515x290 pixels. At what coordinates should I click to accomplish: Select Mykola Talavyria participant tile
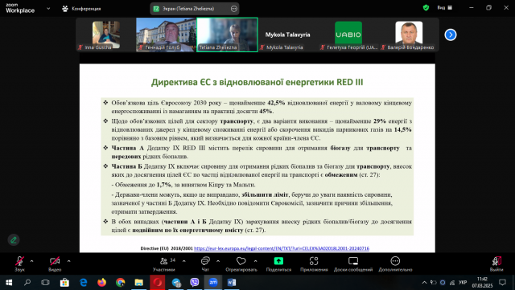pyautogui.click(x=288, y=35)
